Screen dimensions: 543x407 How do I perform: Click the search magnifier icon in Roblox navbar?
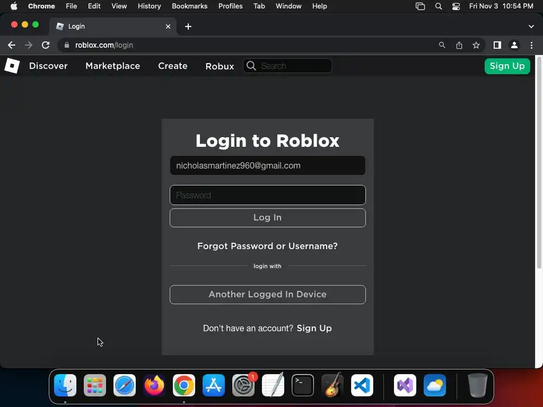click(x=251, y=66)
